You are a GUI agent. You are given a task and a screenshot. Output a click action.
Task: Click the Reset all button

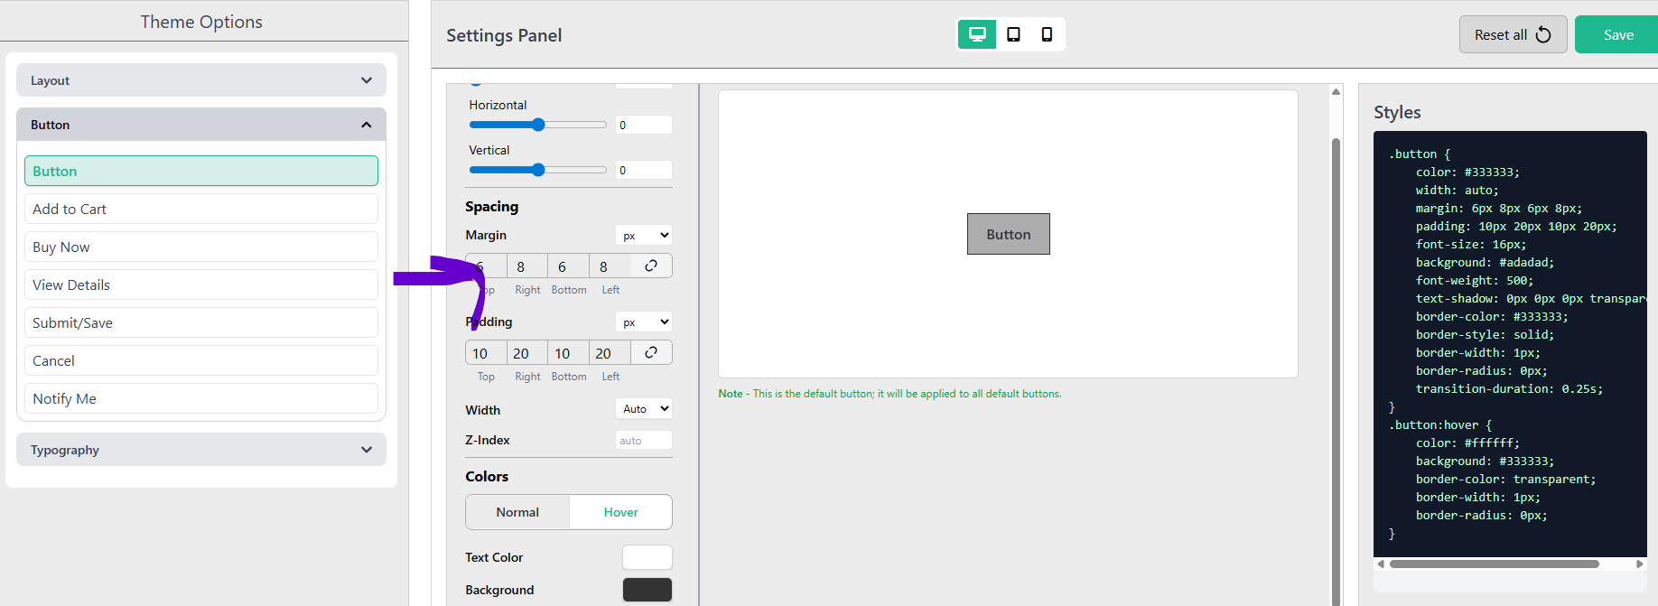pyautogui.click(x=1513, y=34)
